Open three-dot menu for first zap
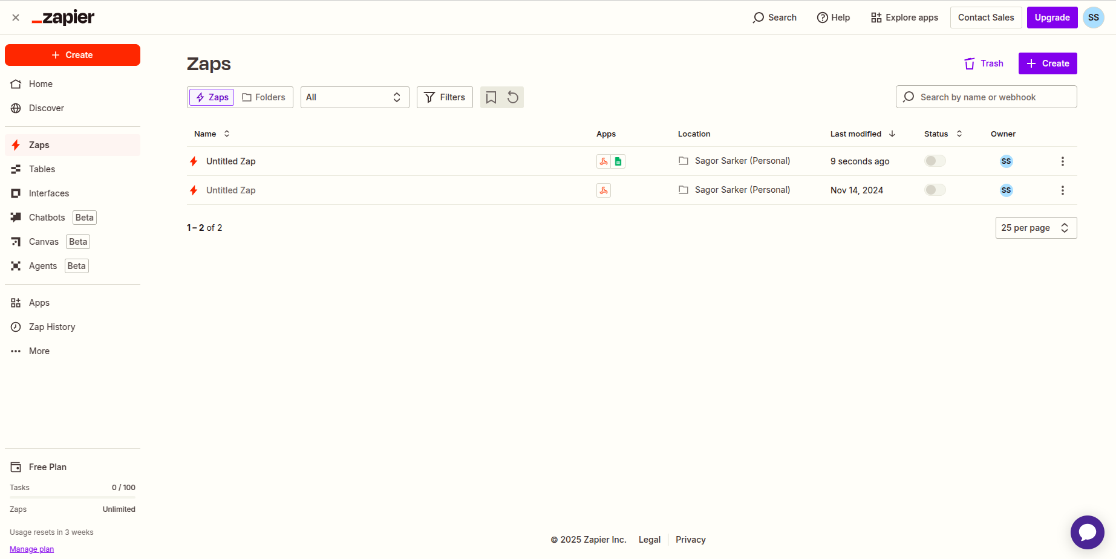 (1063, 161)
